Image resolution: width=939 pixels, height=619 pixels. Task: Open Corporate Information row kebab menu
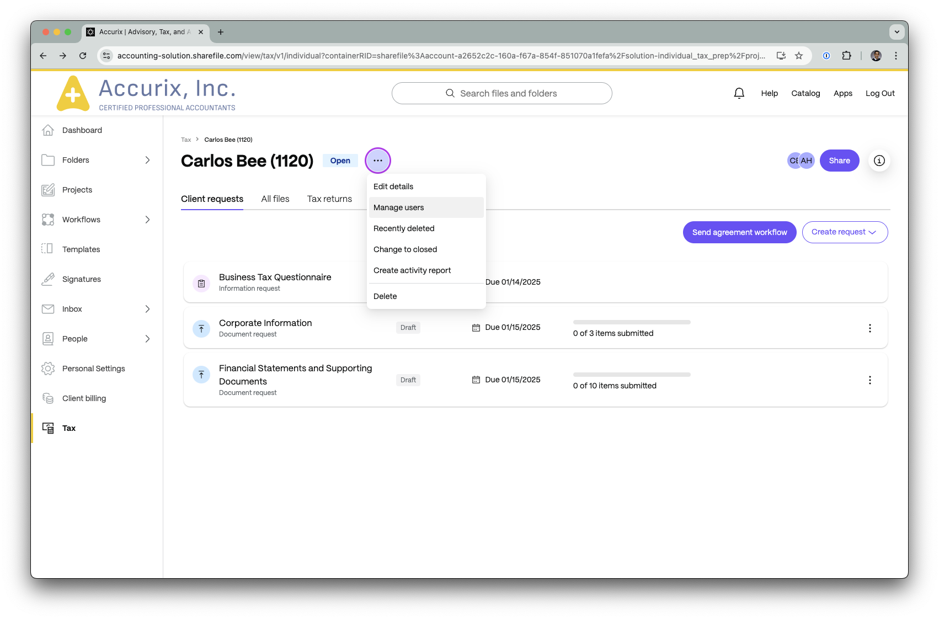click(x=870, y=328)
